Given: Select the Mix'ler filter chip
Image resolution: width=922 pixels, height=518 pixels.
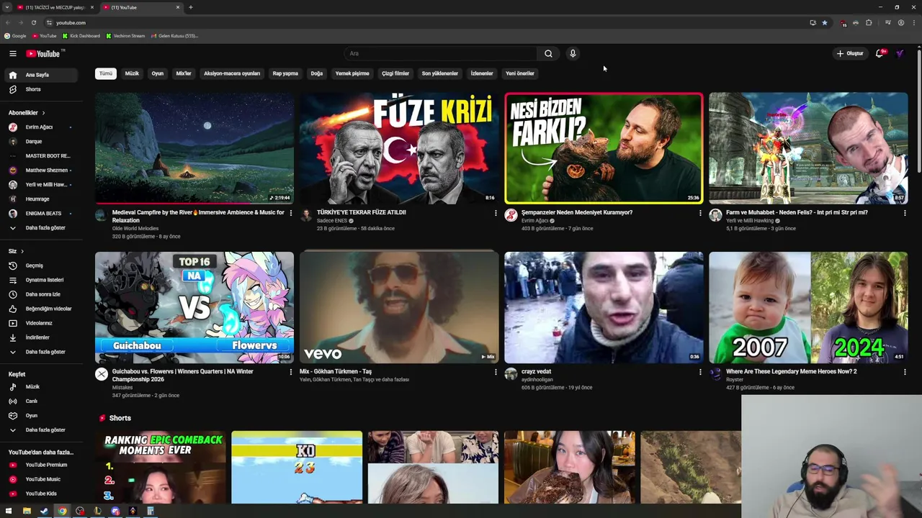Looking at the screenshot, I should [184, 73].
